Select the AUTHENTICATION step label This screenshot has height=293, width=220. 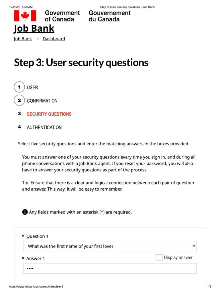point(44,128)
